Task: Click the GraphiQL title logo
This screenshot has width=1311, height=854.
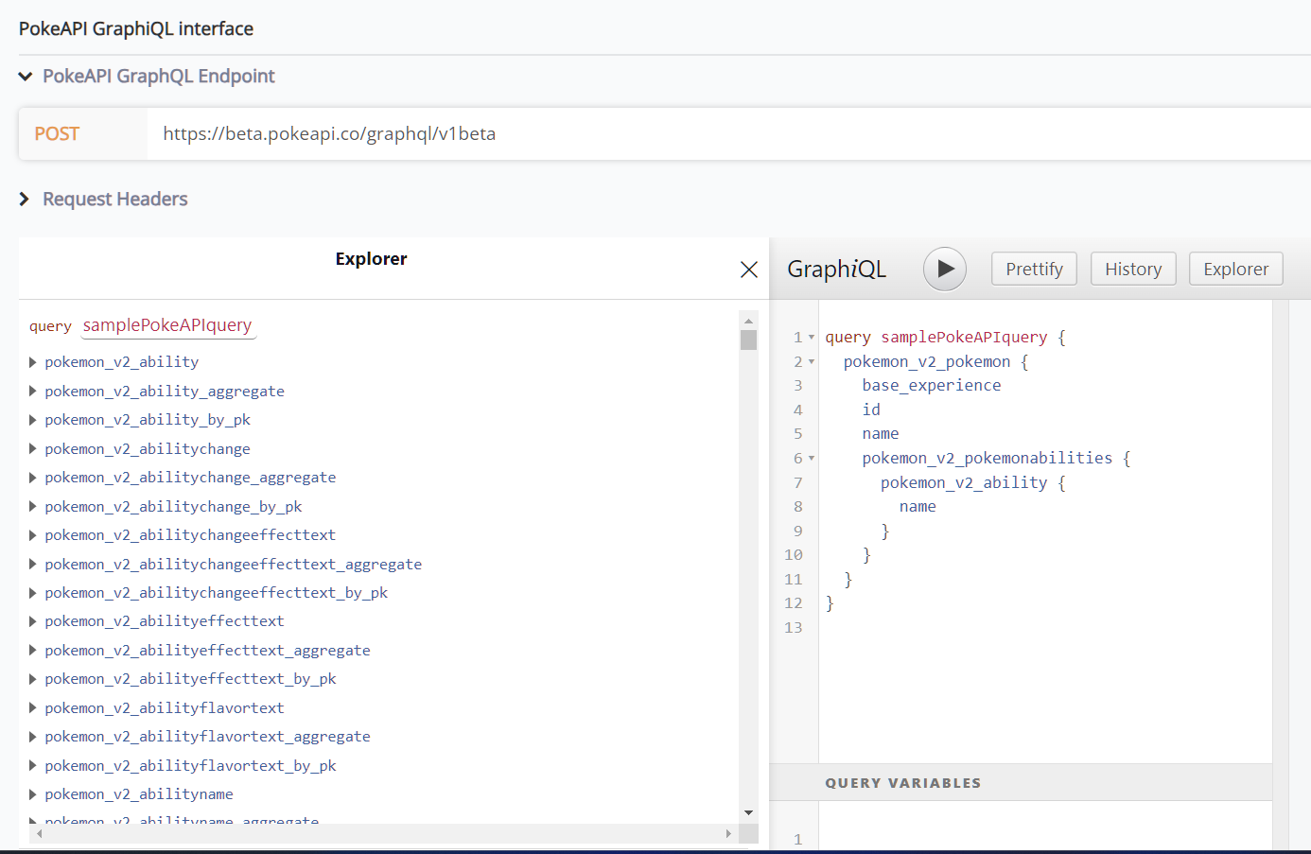Action: tap(836, 270)
